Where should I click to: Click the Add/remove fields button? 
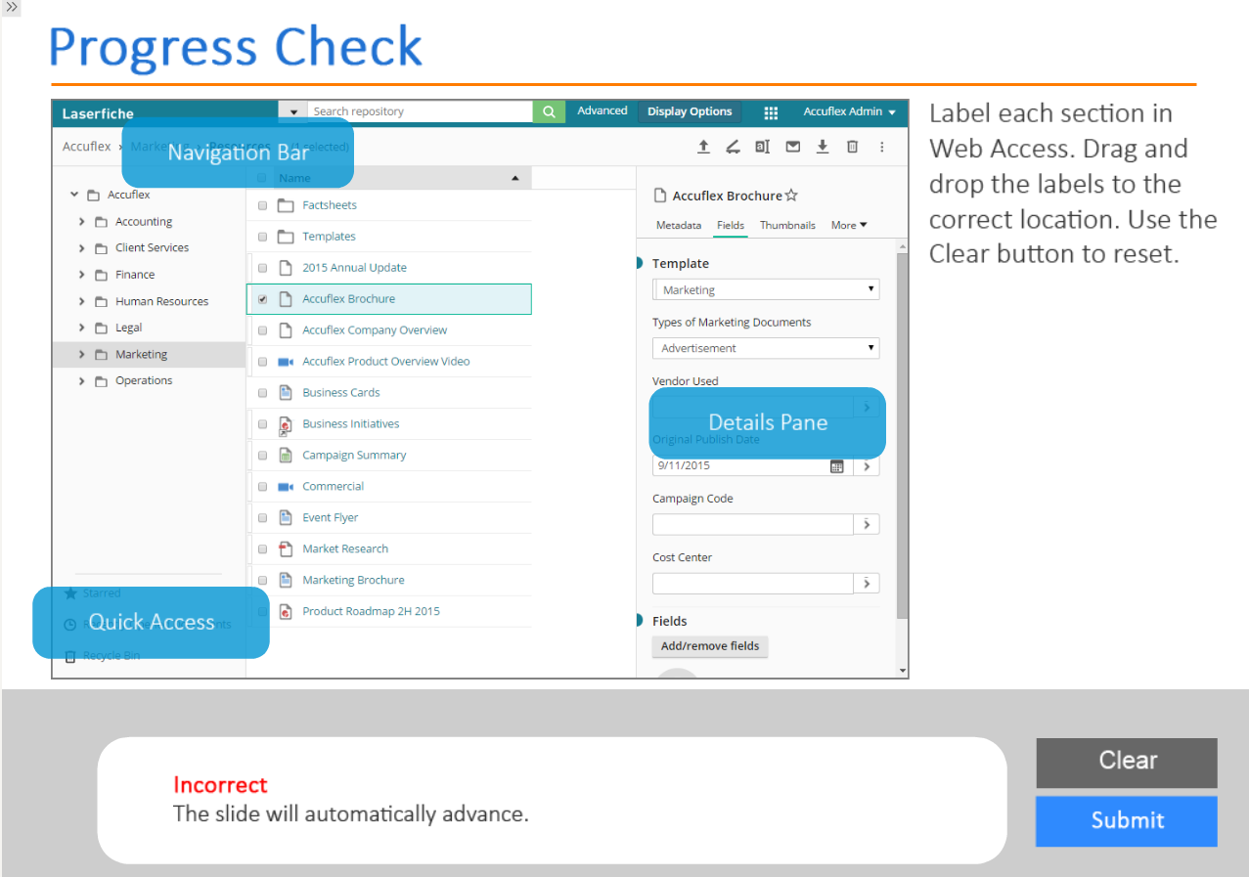tap(710, 646)
